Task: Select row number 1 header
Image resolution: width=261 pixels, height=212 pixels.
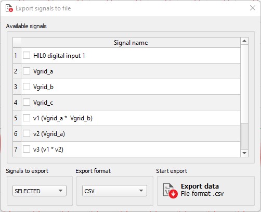Action: [17, 56]
